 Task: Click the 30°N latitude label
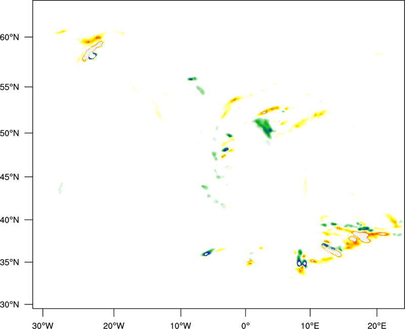tap(10, 305)
